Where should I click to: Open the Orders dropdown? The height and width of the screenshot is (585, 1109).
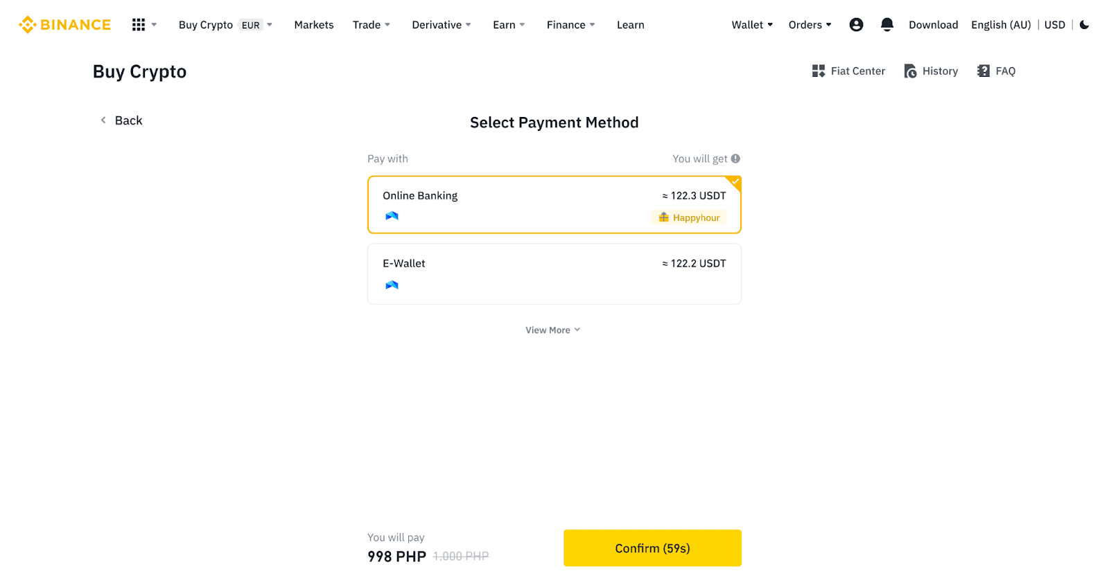tap(810, 25)
